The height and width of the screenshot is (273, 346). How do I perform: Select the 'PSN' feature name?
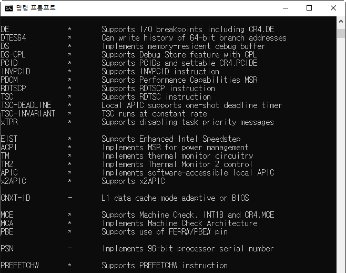[x=7, y=248]
